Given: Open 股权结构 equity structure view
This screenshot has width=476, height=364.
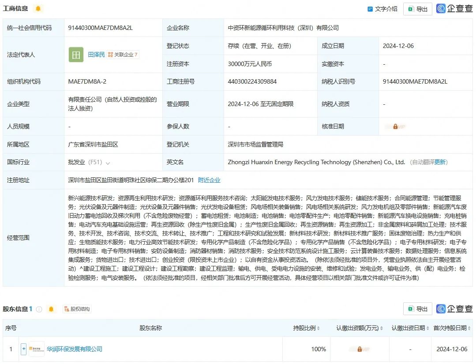Looking at the screenshot, I should pyautogui.click(x=77, y=309).
